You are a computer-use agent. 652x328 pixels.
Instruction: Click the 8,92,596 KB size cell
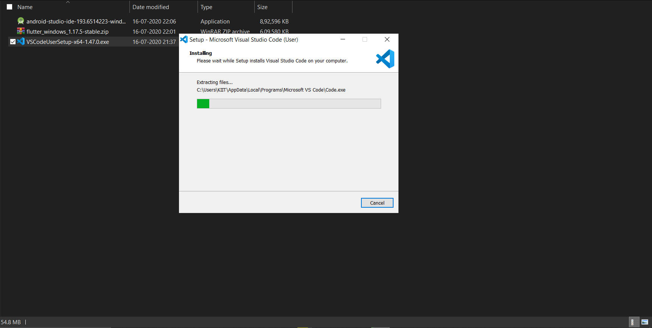[x=274, y=21]
